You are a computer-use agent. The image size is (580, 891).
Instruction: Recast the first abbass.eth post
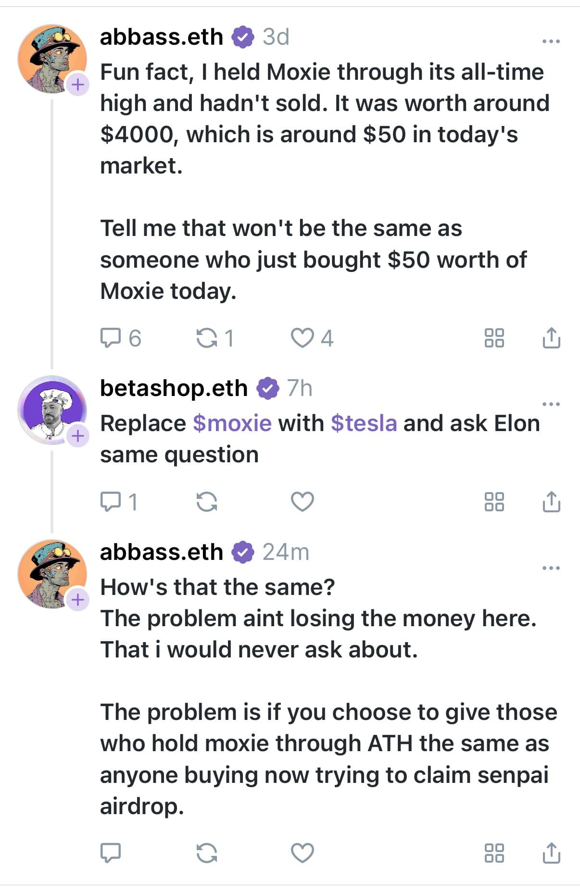pyautogui.click(x=207, y=338)
